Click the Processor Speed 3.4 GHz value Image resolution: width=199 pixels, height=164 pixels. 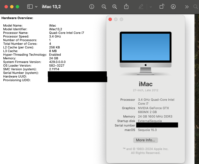pyautogui.click(x=55, y=36)
